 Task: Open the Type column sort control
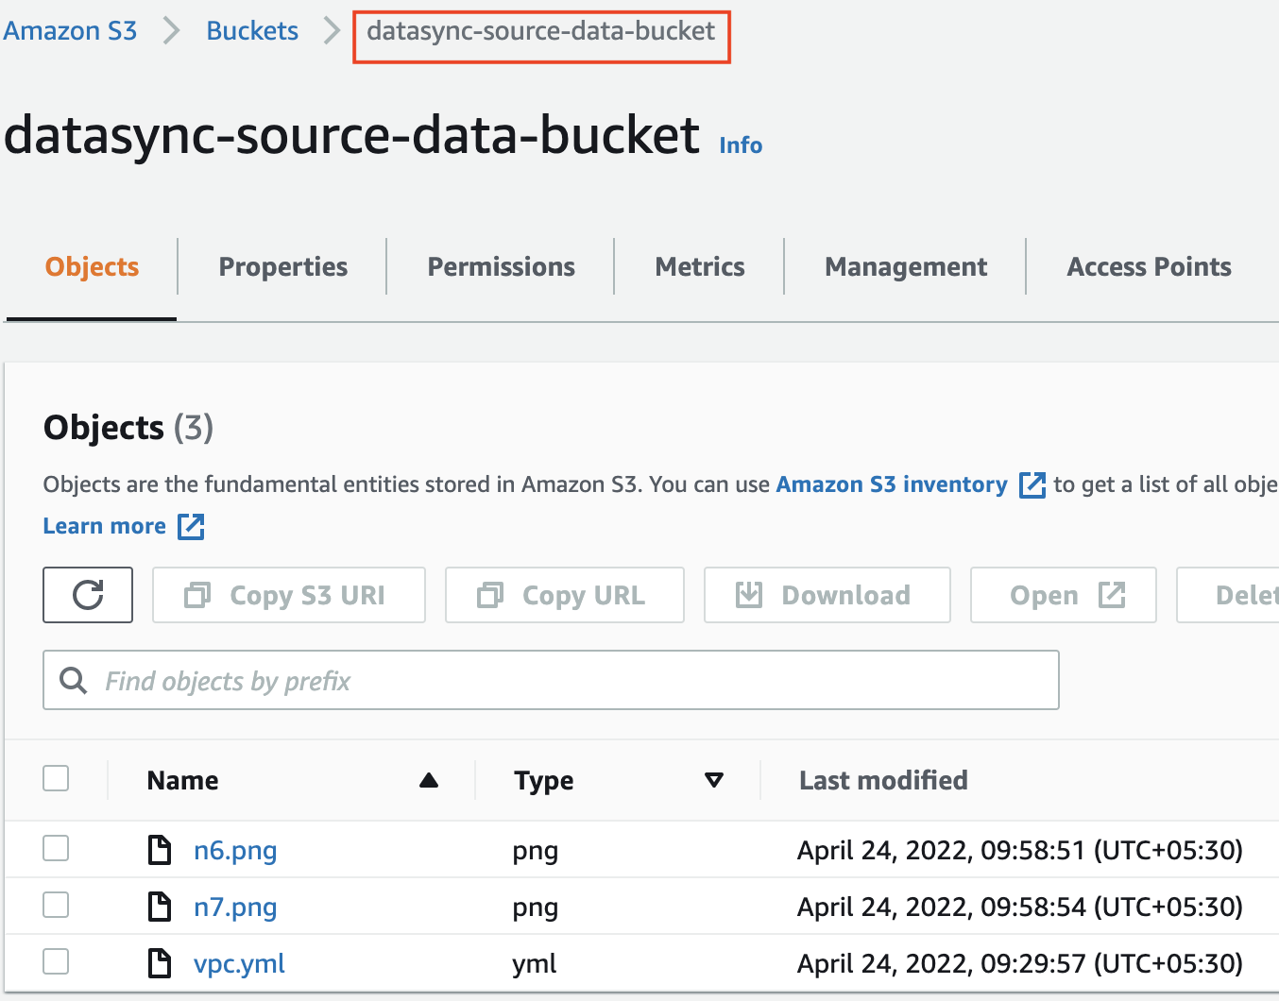click(x=714, y=780)
